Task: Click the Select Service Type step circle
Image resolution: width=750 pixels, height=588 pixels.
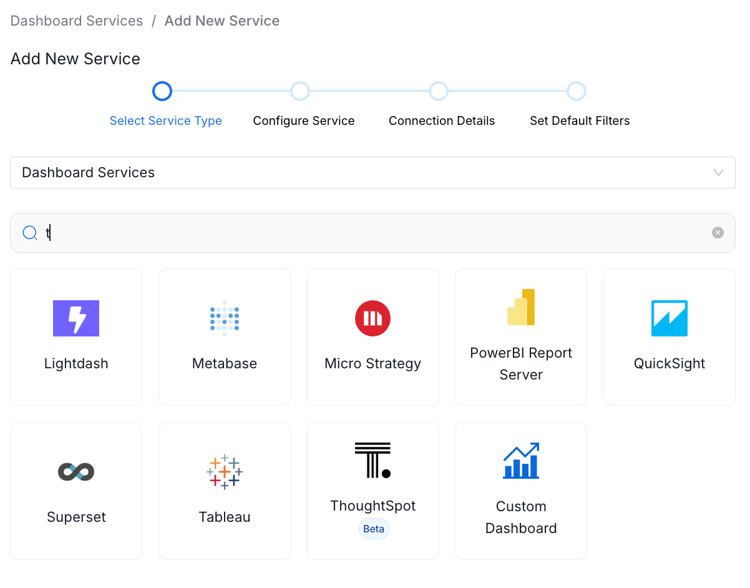Action: pyautogui.click(x=162, y=91)
